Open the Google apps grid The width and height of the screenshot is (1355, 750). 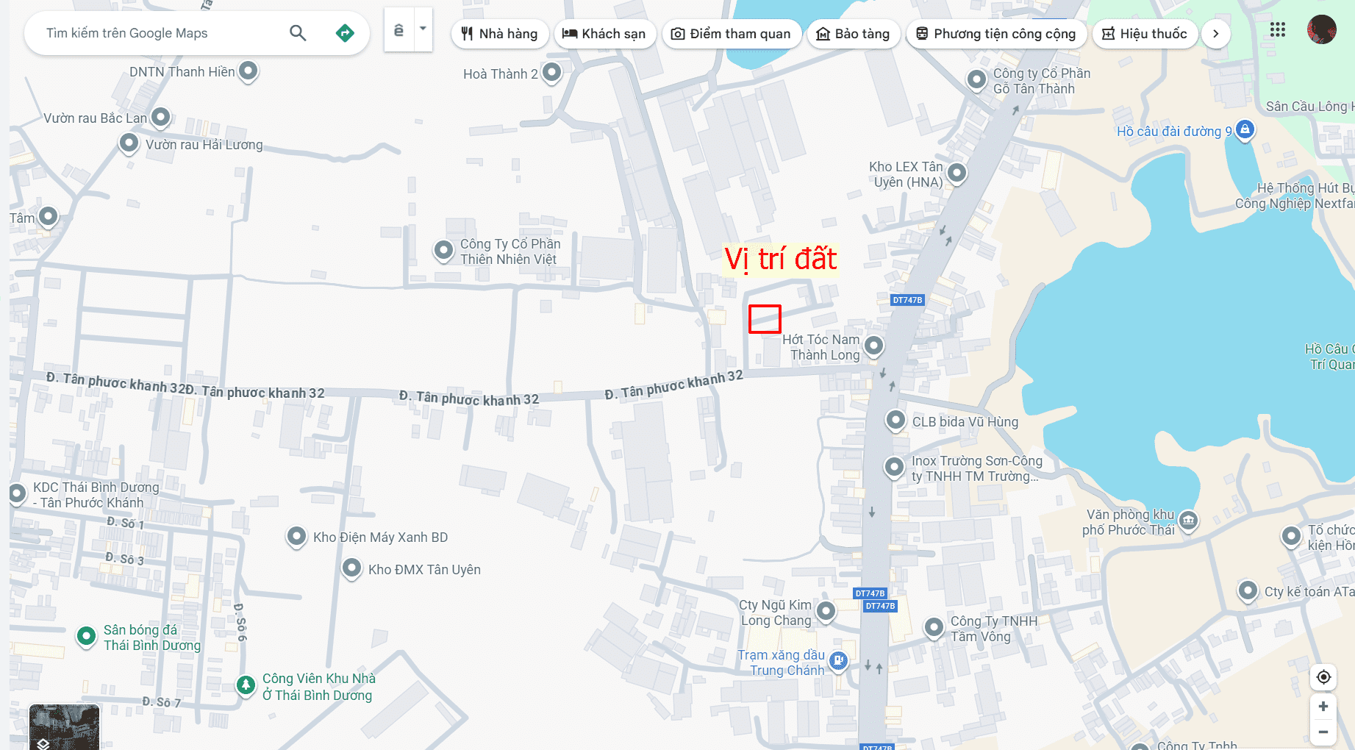click(x=1278, y=30)
